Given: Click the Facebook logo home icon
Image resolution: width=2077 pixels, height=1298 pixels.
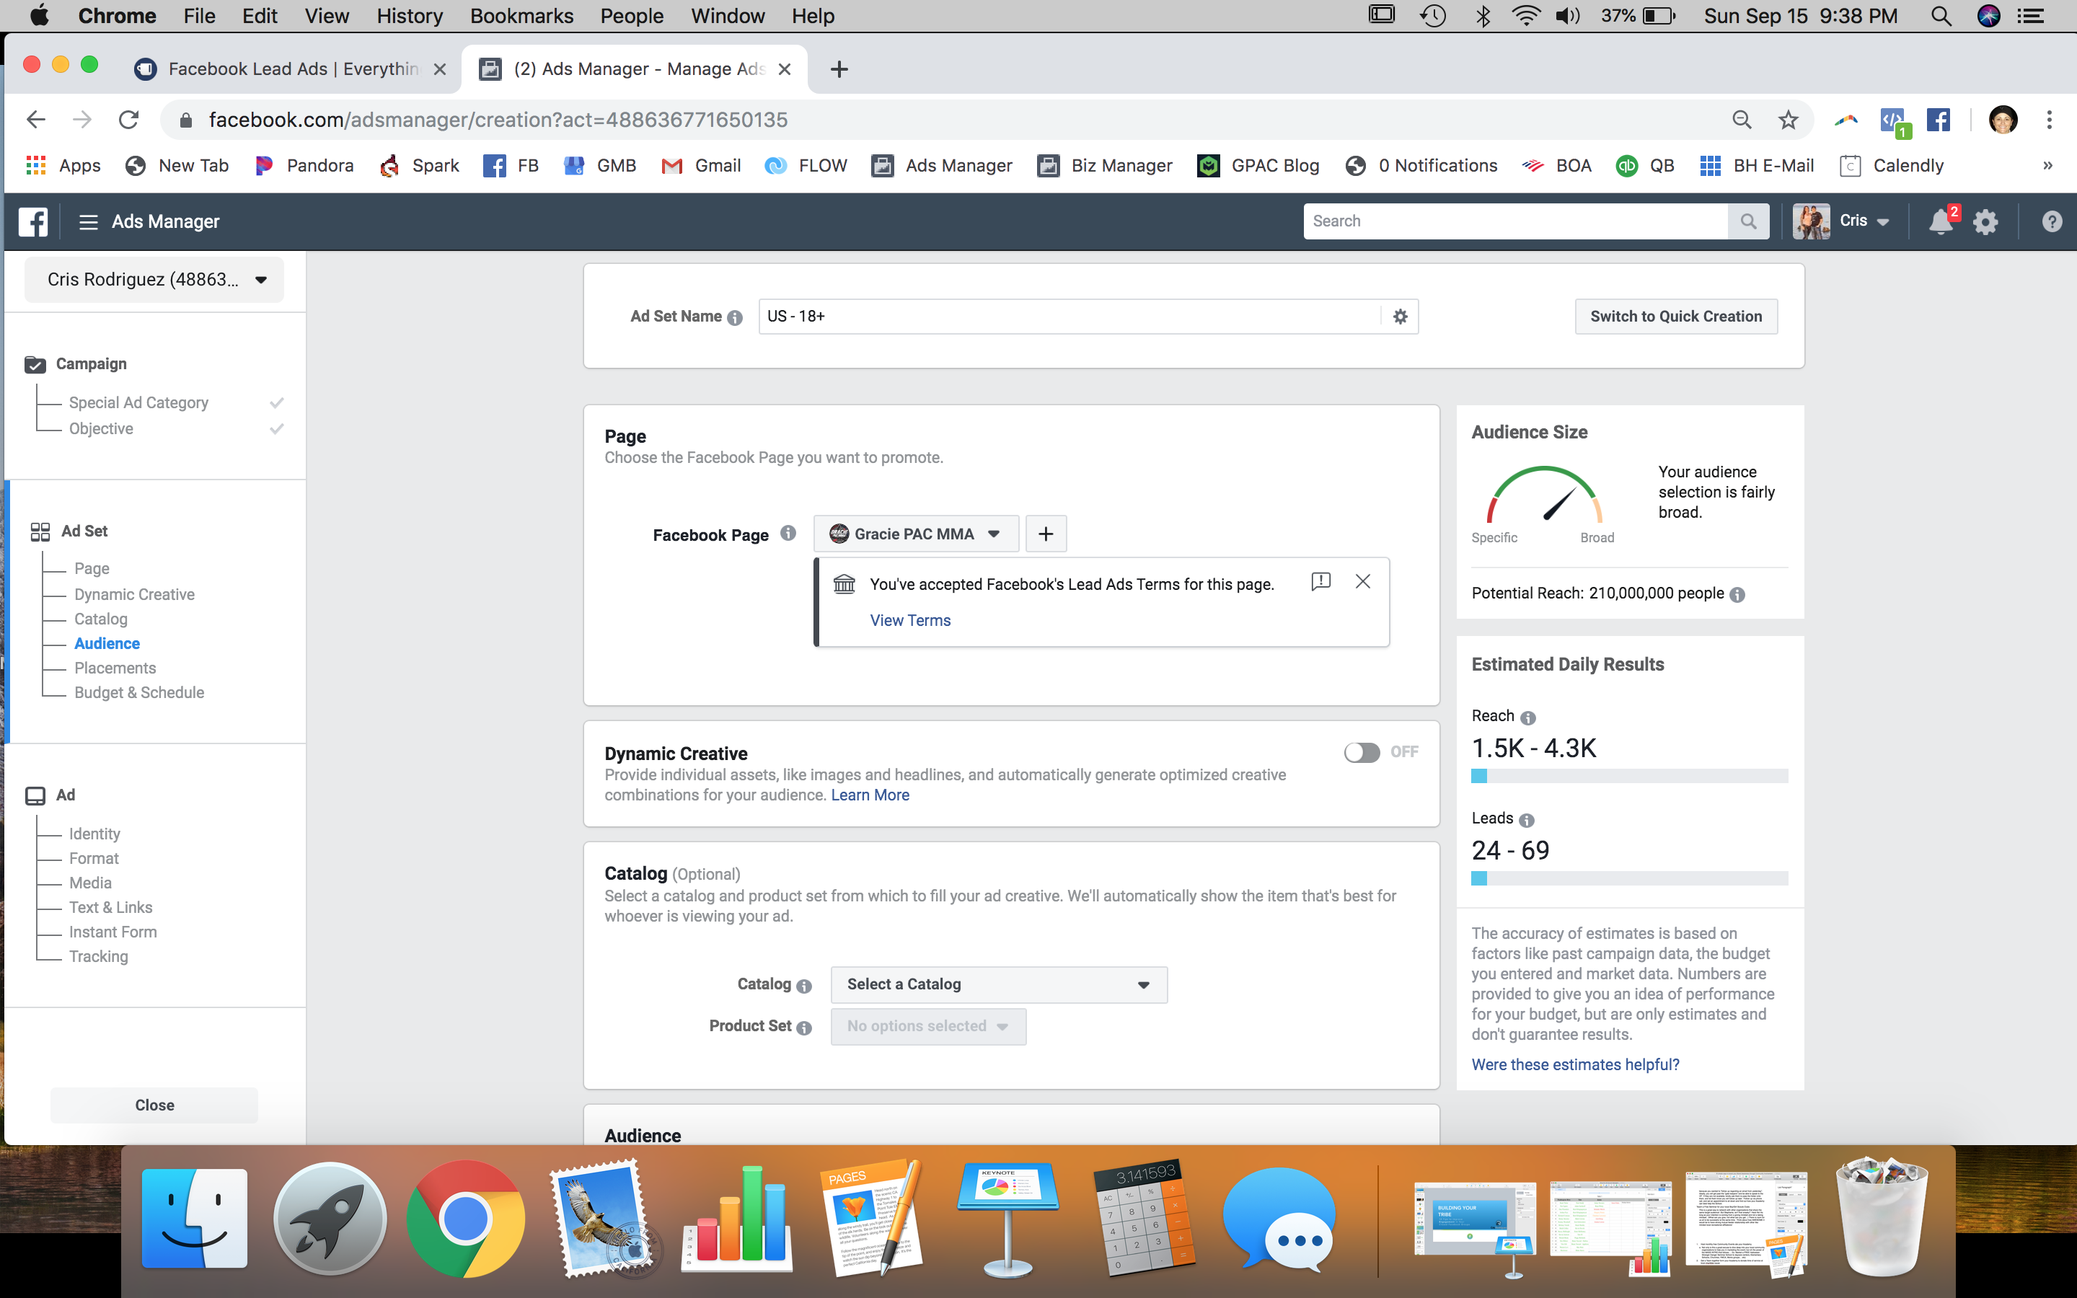Looking at the screenshot, I should coord(32,221).
